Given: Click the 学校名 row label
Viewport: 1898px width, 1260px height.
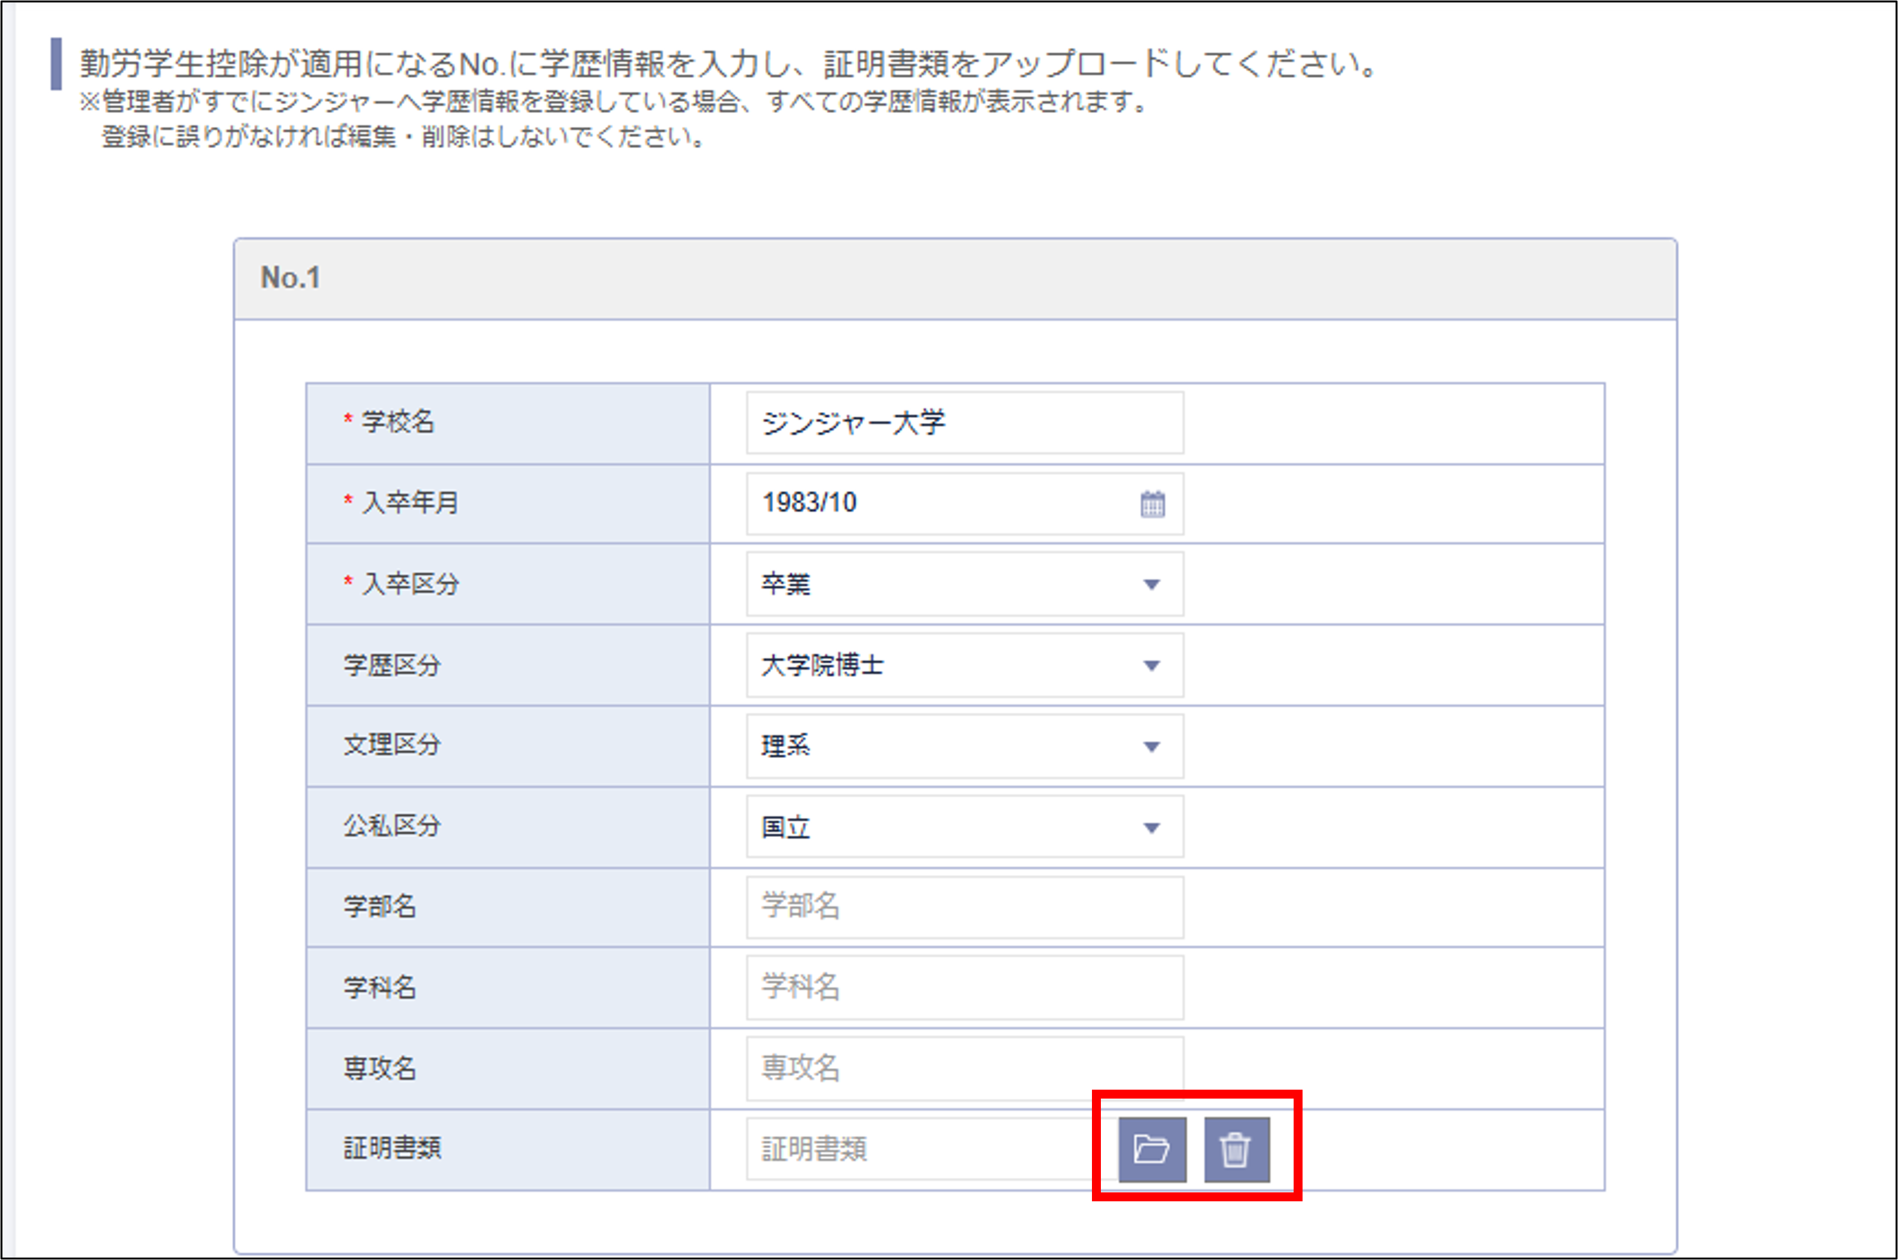Looking at the screenshot, I should click(394, 422).
